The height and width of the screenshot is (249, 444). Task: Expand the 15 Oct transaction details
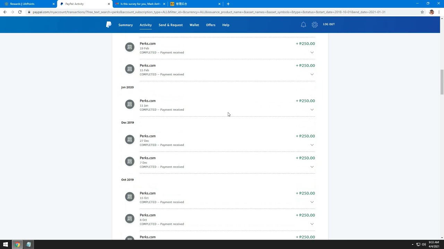point(312,202)
